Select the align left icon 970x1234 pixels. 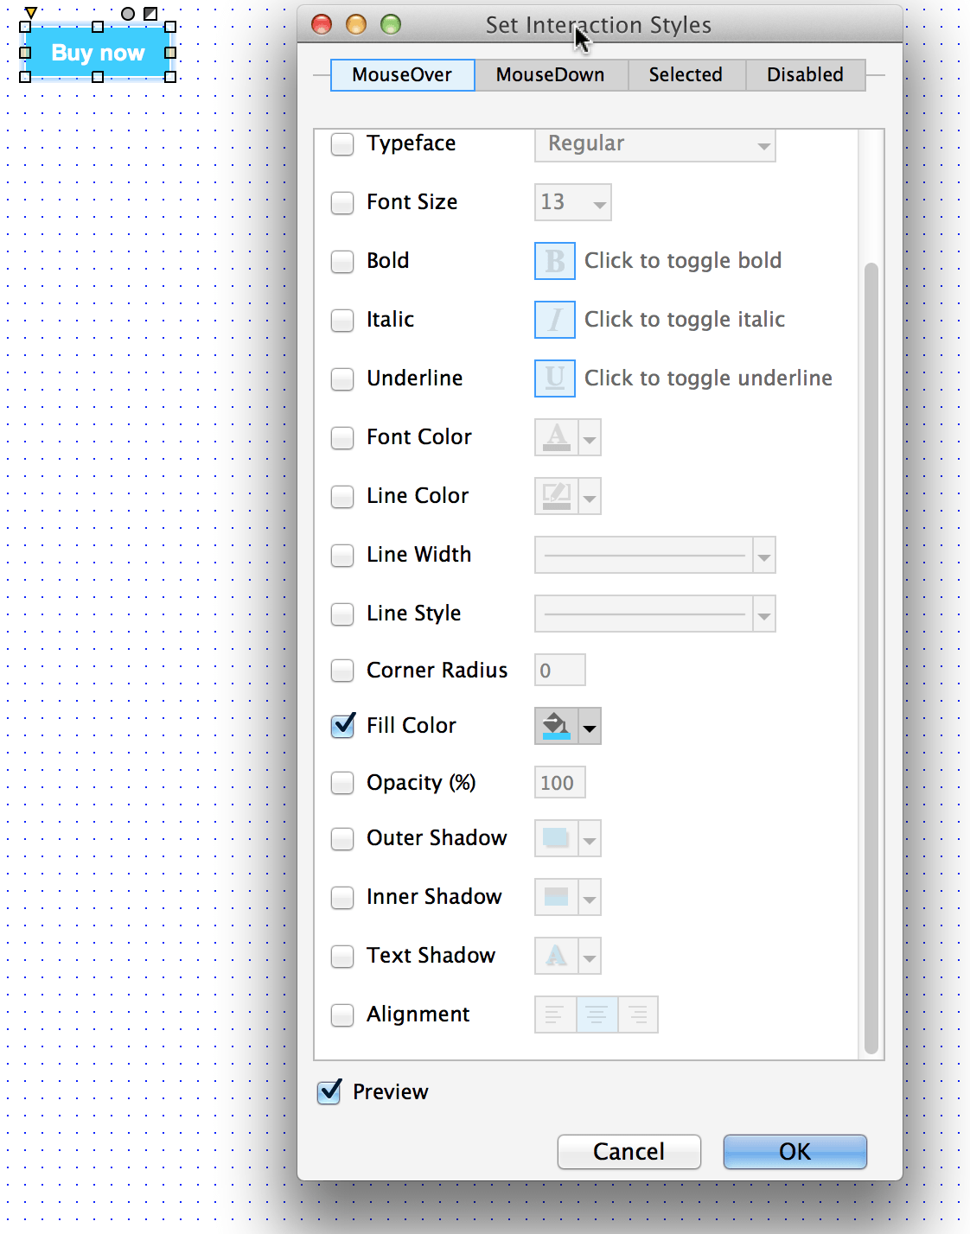point(555,1015)
